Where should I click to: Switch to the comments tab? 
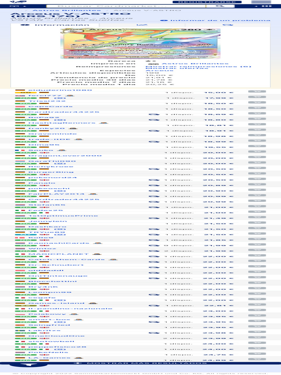pos(228,25)
